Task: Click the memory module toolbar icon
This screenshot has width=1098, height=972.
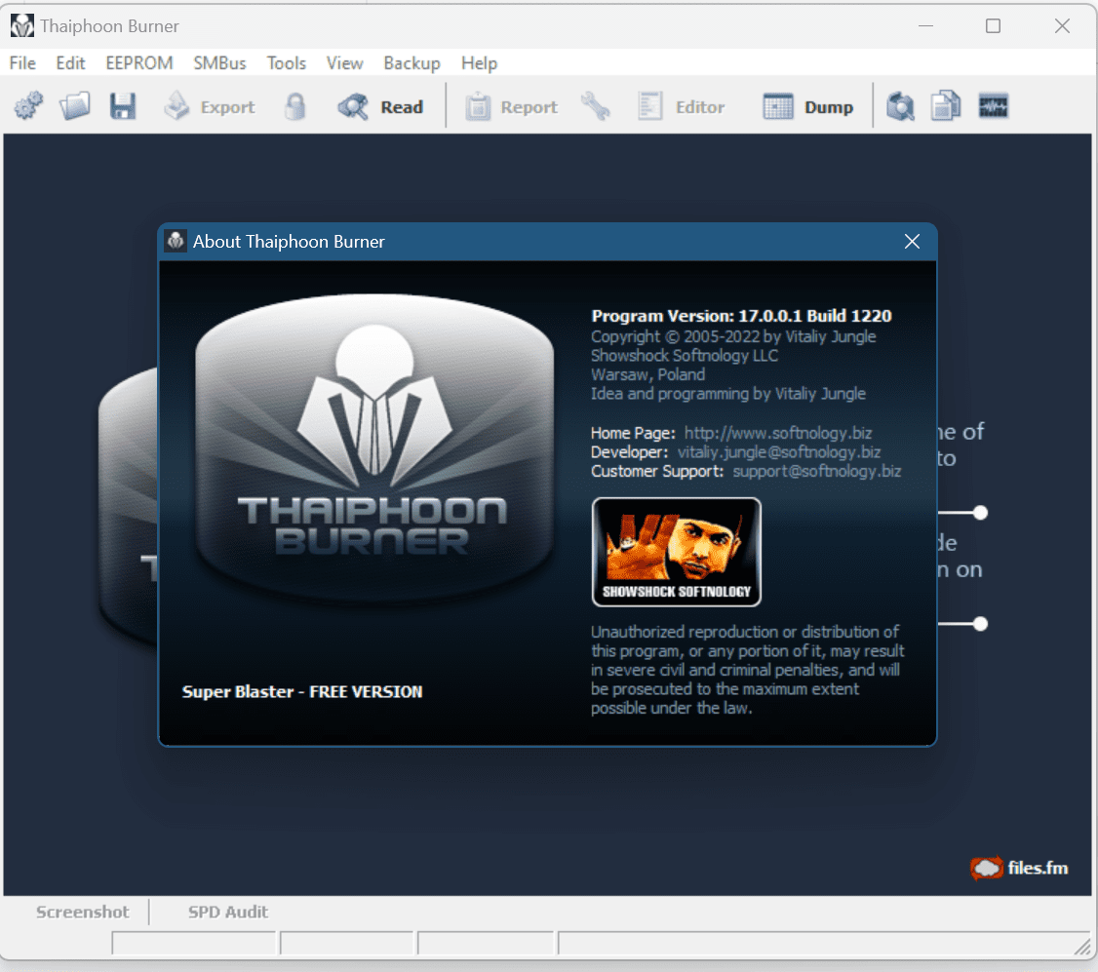Action: [993, 106]
